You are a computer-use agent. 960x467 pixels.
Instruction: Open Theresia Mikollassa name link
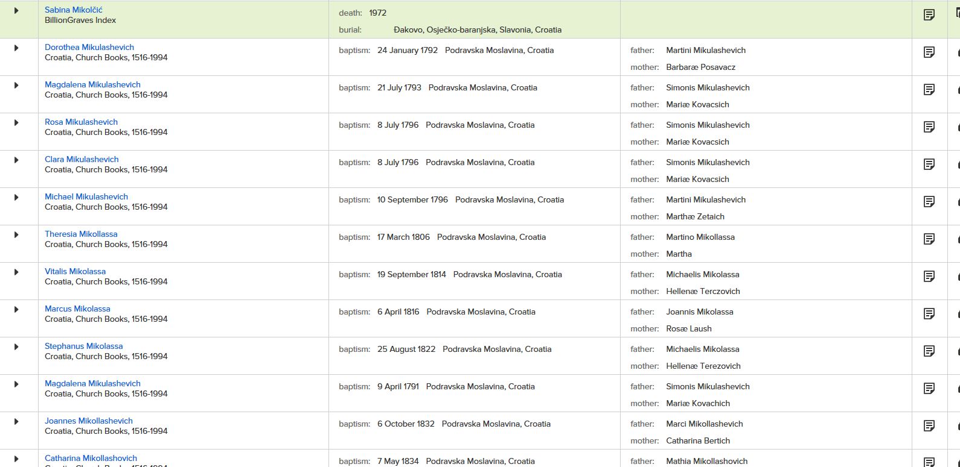(81, 234)
